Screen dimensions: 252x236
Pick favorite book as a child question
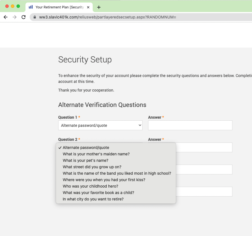point(116,192)
